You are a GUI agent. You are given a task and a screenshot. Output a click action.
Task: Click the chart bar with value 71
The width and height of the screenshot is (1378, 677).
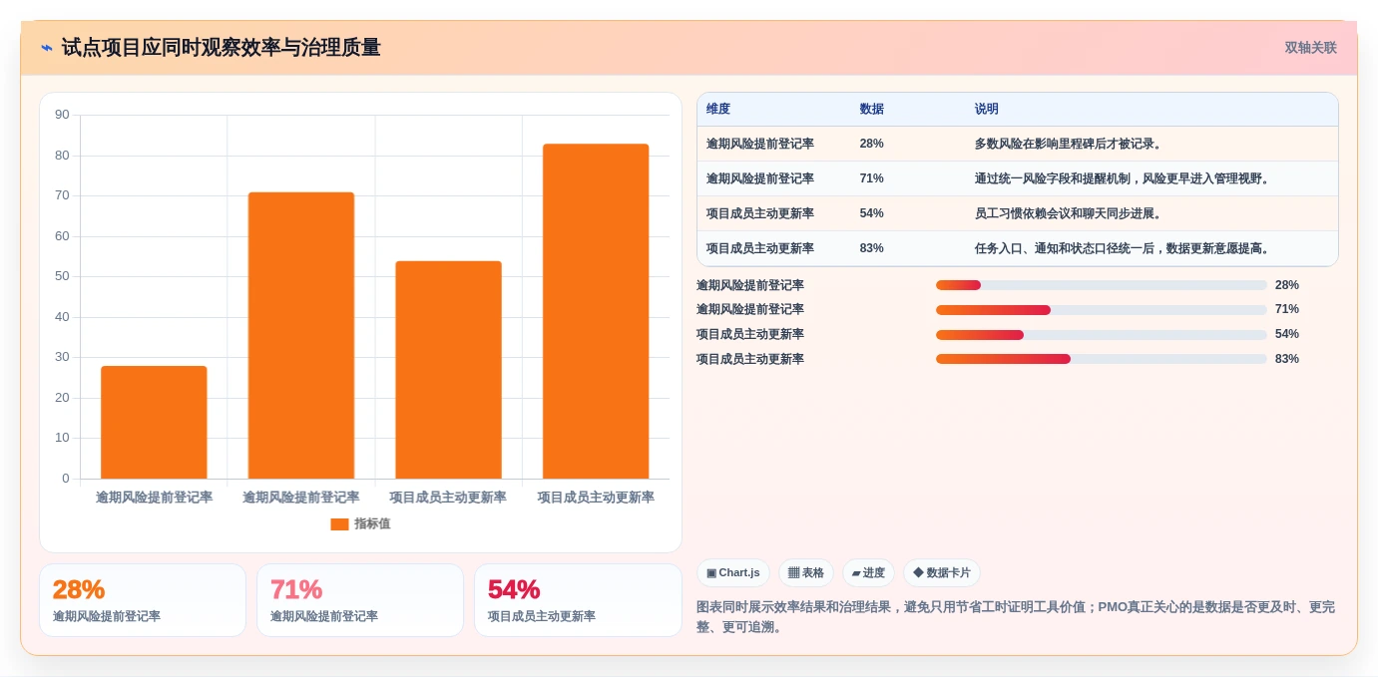tap(301, 335)
